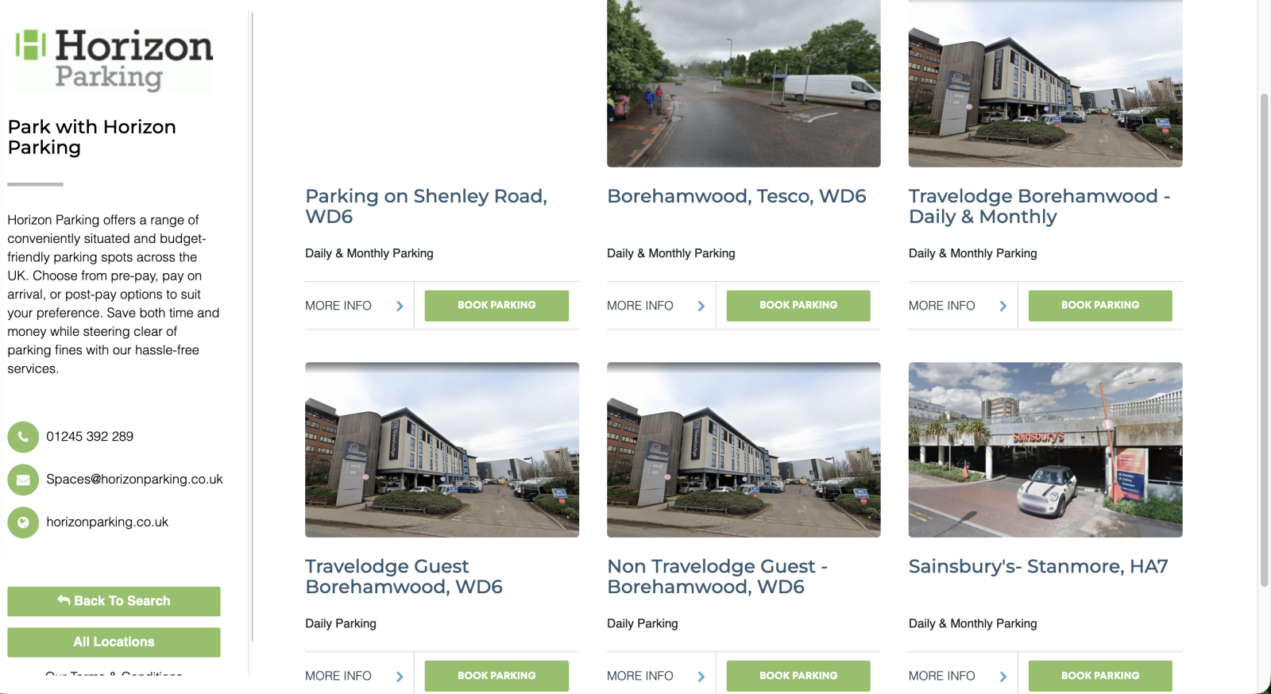The width and height of the screenshot is (1271, 694).
Task: Open Travelodge Guest Borehamwood, WD6 title
Action: [x=404, y=576]
